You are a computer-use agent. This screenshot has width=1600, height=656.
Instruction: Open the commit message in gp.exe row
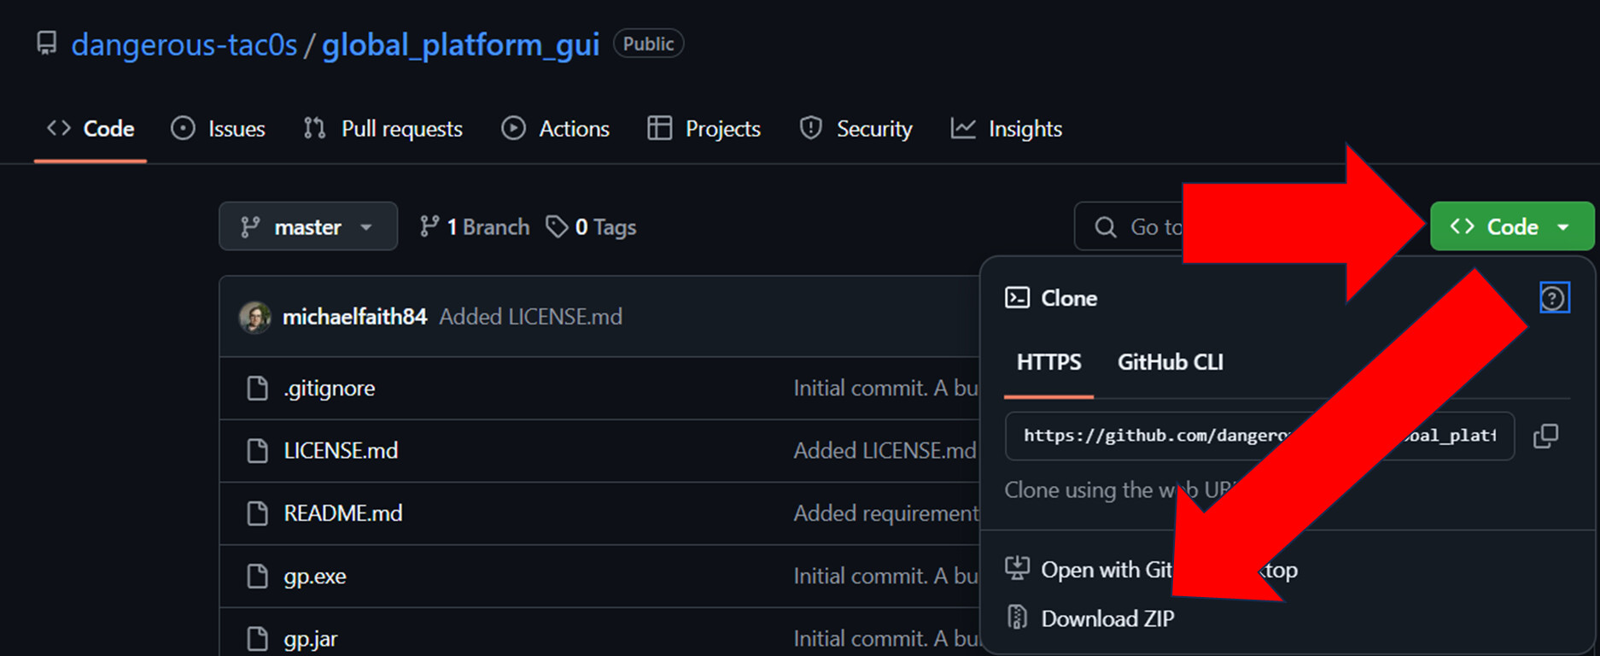pyautogui.click(x=886, y=577)
